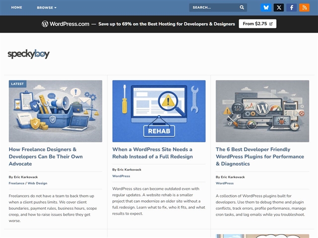Expand the Browse dropdown menu

[x=46, y=7]
